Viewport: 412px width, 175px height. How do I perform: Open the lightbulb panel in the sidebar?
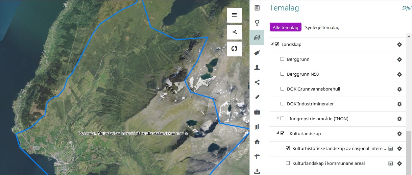pos(257,23)
